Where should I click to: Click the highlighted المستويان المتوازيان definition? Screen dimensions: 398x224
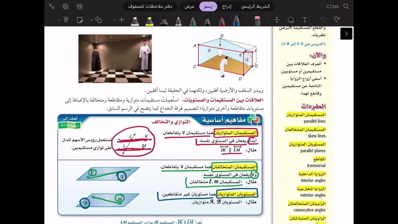point(237,194)
